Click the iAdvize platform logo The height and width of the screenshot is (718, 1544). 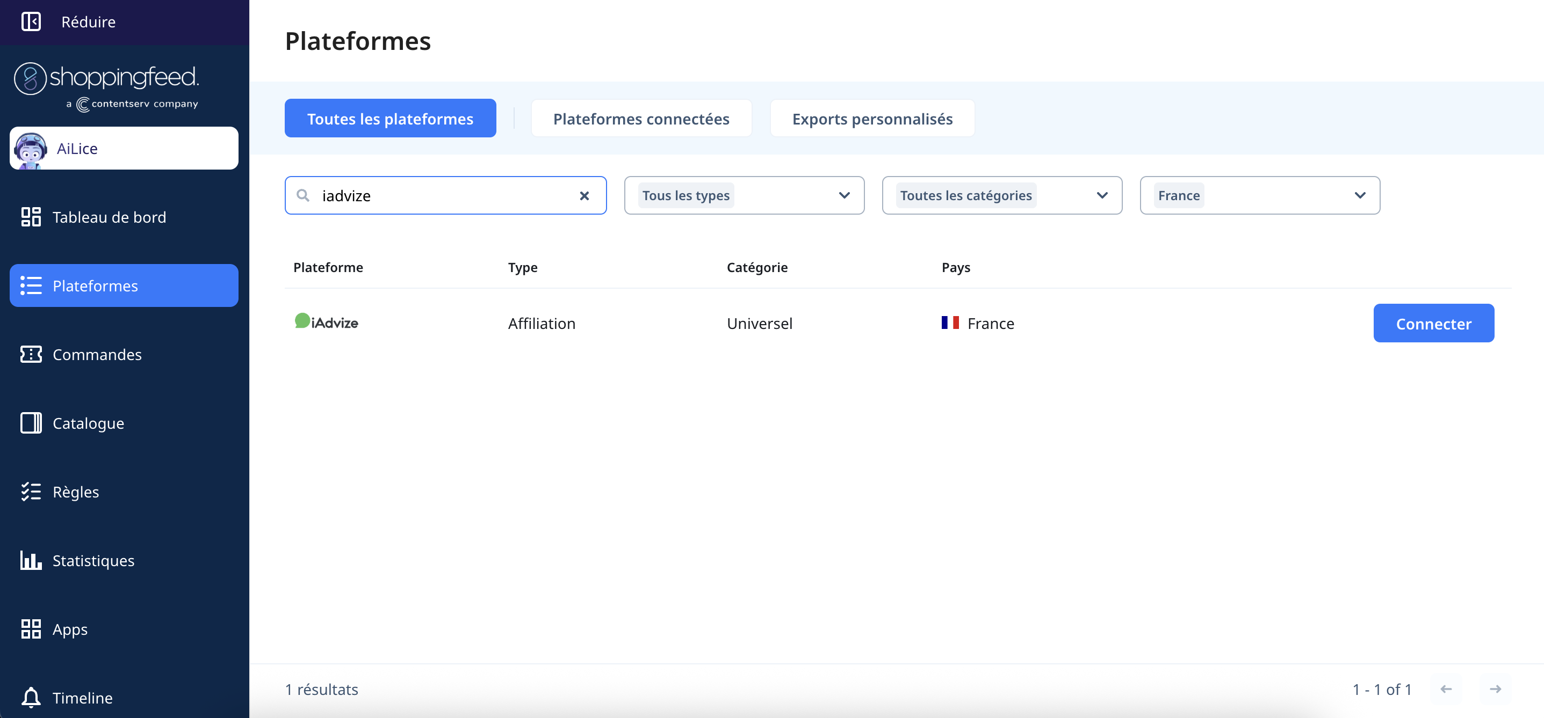326,321
